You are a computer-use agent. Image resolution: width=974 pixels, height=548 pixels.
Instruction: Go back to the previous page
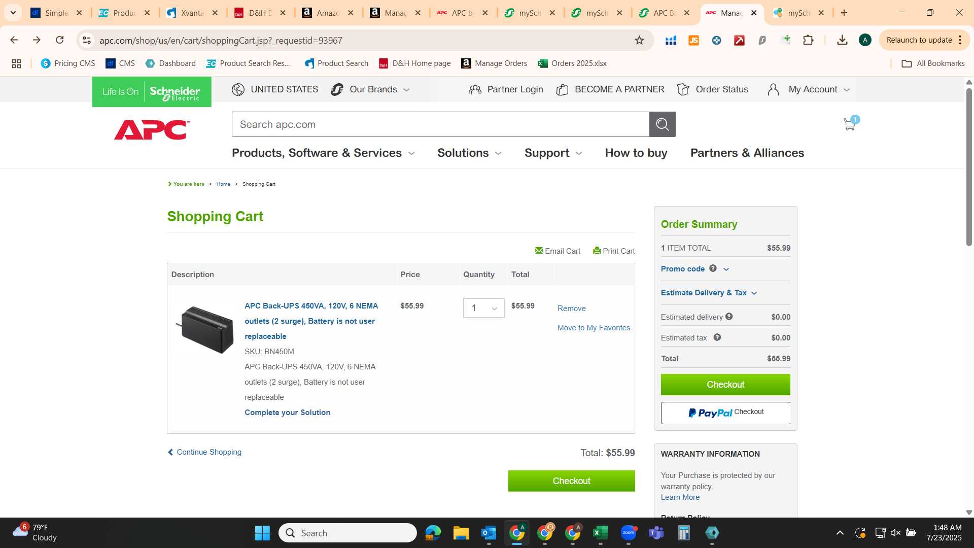(x=14, y=40)
